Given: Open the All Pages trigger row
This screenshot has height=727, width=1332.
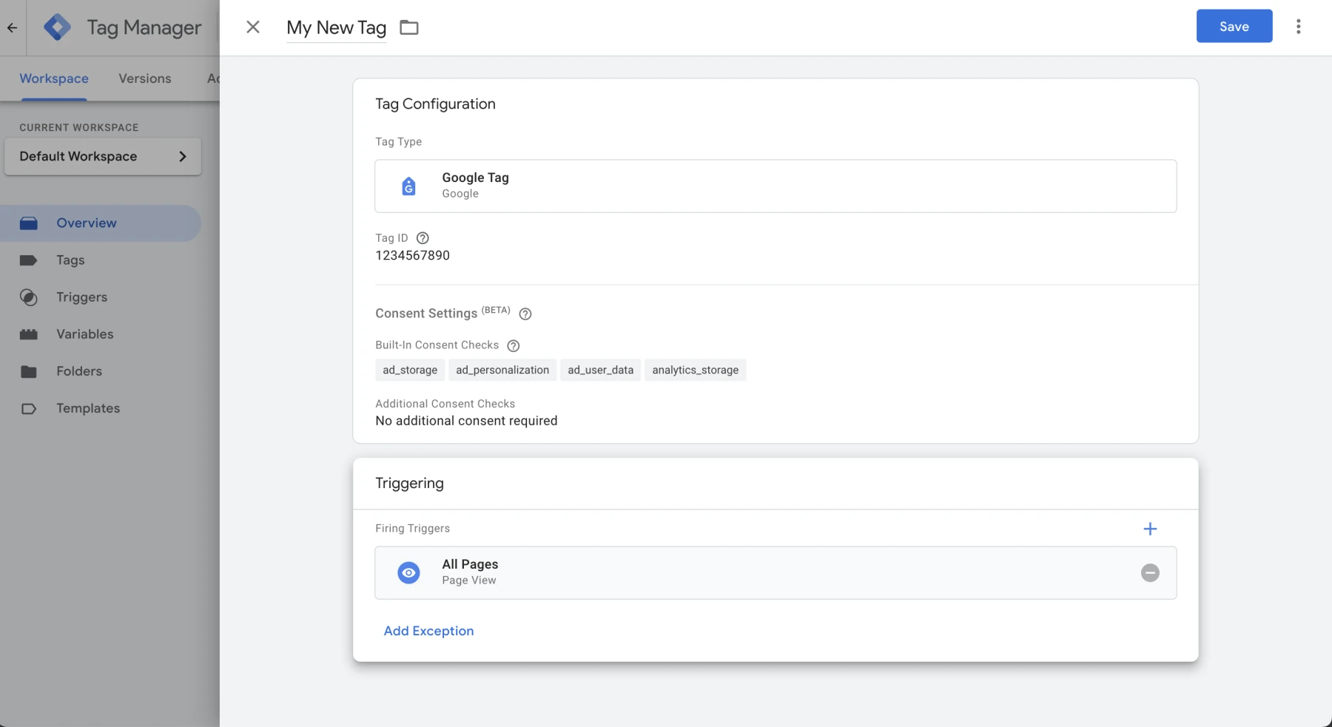Looking at the screenshot, I should coord(776,572).
